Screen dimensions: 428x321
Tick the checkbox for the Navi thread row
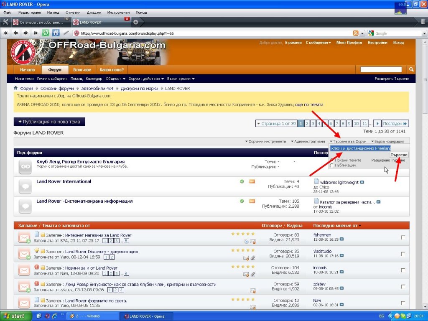pos(403,303)
